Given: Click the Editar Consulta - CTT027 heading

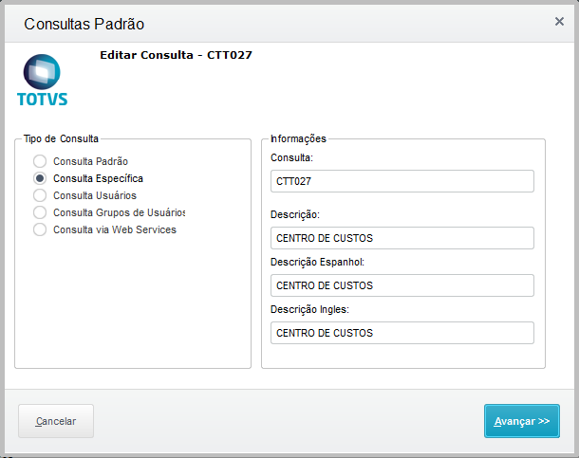Looking at the screenshot, I should [x=176, y=55].
